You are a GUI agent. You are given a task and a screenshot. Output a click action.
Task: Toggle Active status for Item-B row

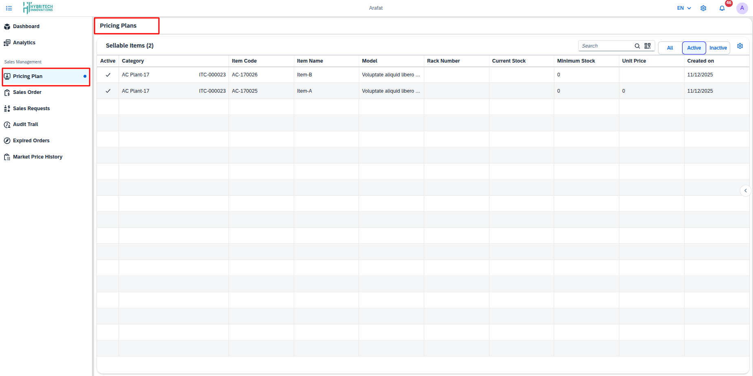pyautogui.click(x=107, y=74)
